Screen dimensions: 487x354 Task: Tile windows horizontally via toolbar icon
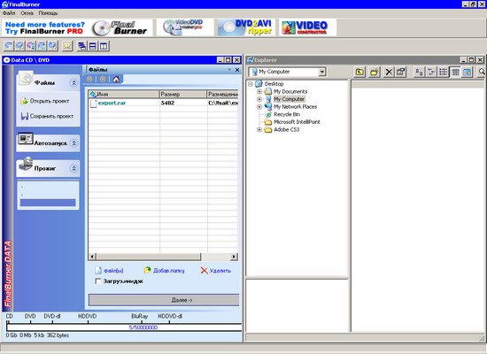(x=93, y=46)
